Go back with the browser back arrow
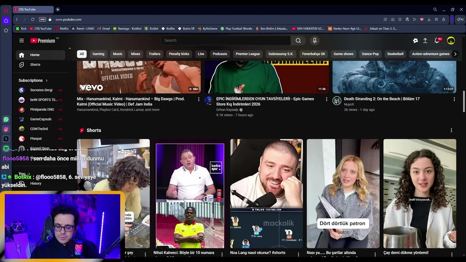Screen dimensions: 466x262 click(x=17, y=19)
